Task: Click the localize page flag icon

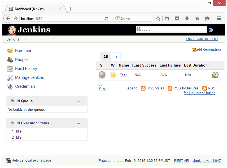Action: (x=8, y=160)
